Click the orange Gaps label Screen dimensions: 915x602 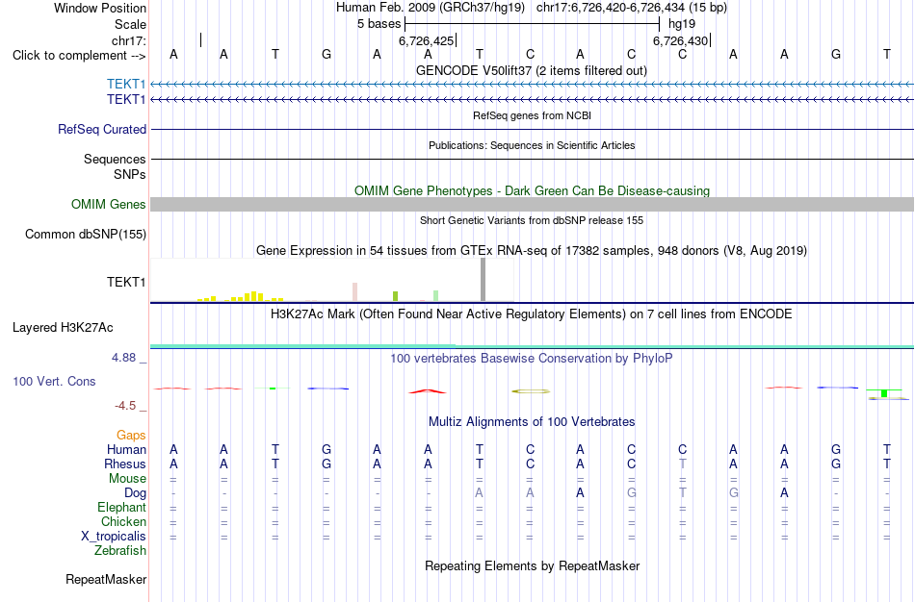tap(131, 436)
